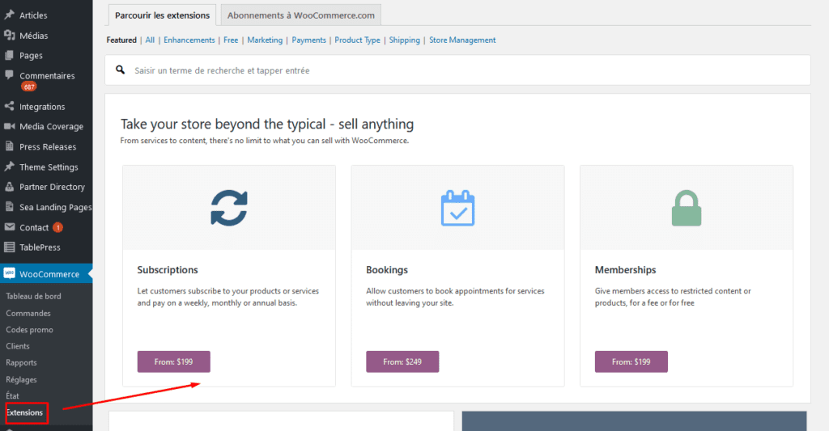The width and height of the screenshot is (829, 431).
Task: Go to Réglages submenu
Action: pyautogui.click(x=21, y=379)
